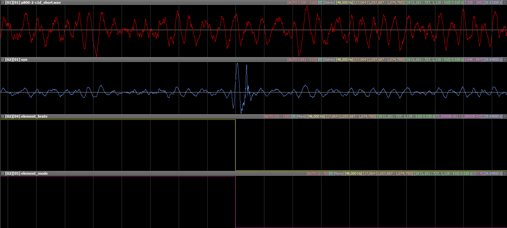The image size is (507, 228).
Task: Click the yellow step edge in element_brate
Action: (x=236, y=144)
